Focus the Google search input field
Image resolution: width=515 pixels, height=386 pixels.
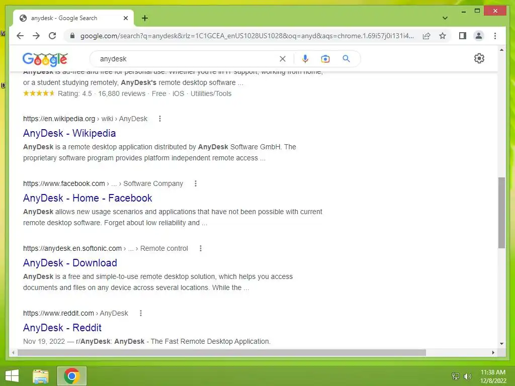(x=187, y=59)
